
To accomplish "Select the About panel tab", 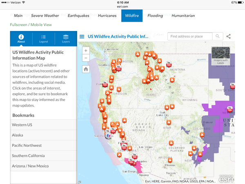I will point(21,38).
